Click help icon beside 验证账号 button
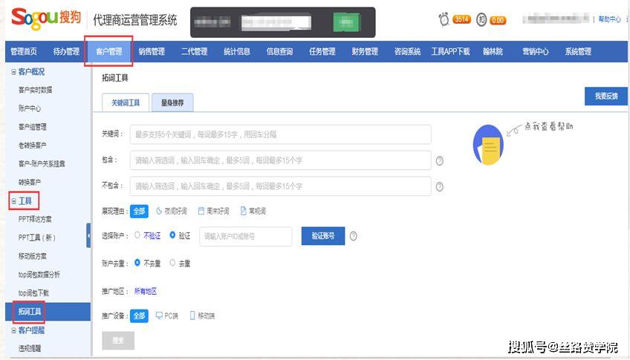630x360 pixels. [x=353, y=236]
